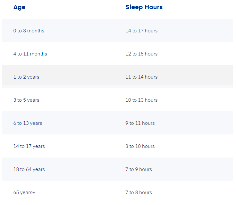Viewport: 236px width, 205px height.
Task: Click the '12 to 15 hours' cell
Action: 141,54
